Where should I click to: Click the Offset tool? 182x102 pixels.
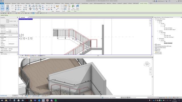click(x=34, y=6)
